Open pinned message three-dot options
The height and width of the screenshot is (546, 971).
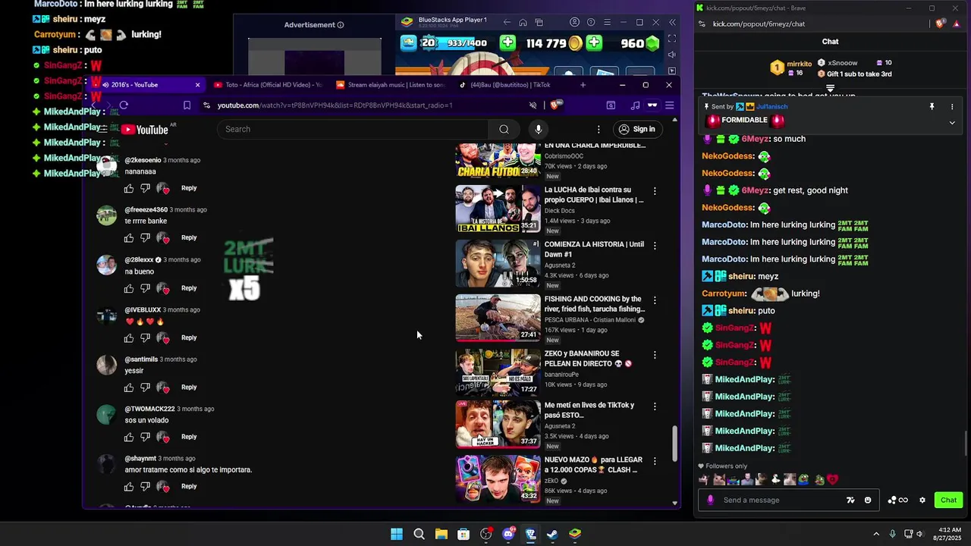(952, 107)
